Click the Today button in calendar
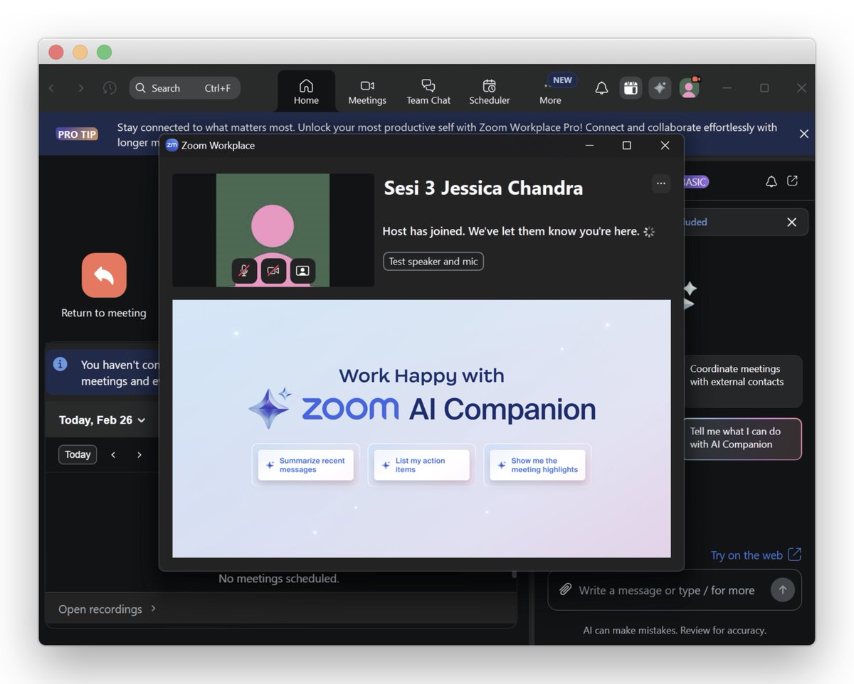The height and width of the screenshot is (684, 854). (x=78, y=455)
